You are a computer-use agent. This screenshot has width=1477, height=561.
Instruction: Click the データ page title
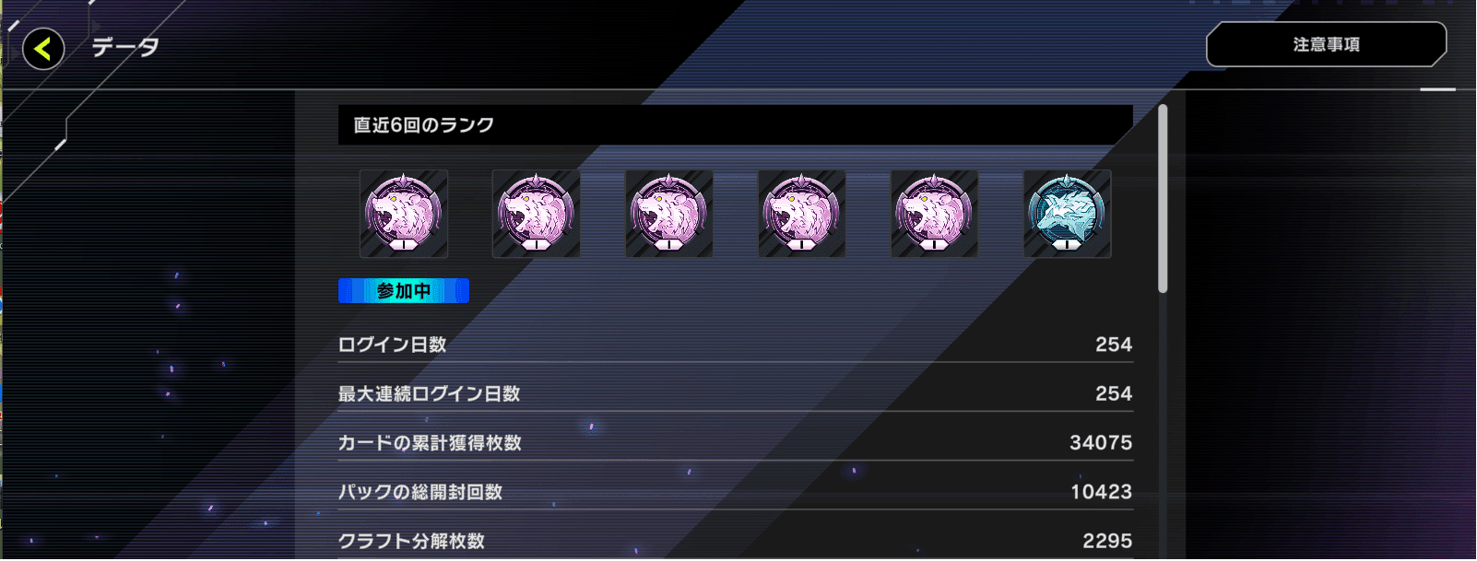[125, 47]
